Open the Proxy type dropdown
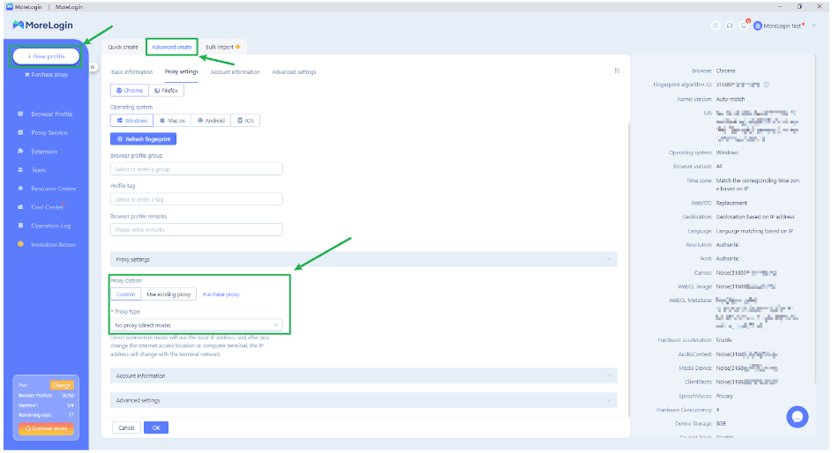The width and height of the screenshot is (832, 453). [x=197, y=325]
